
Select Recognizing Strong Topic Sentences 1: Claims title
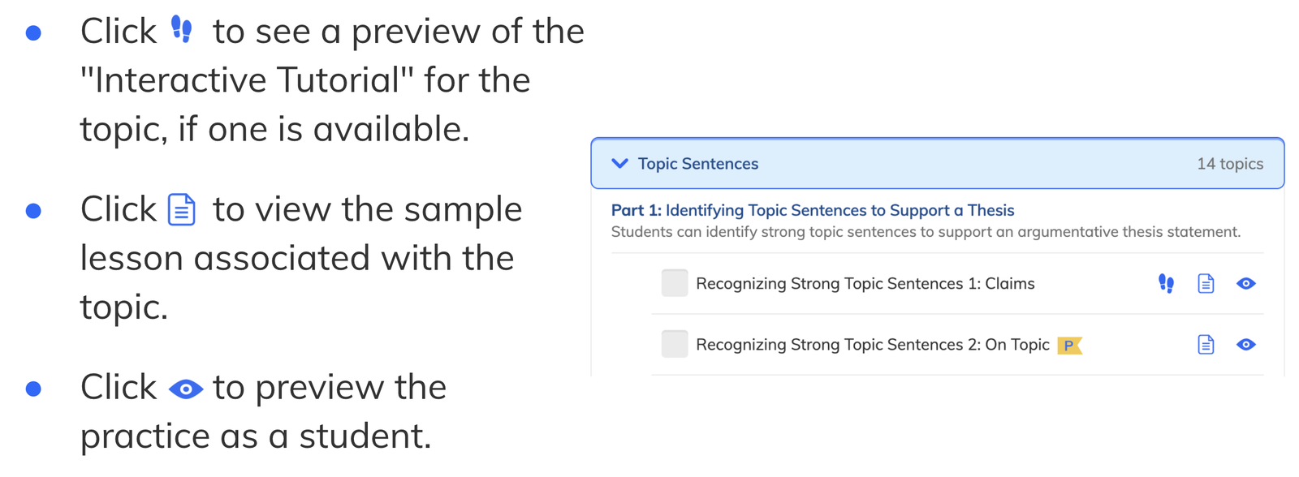pyautogui.click(x=865, y=284)
